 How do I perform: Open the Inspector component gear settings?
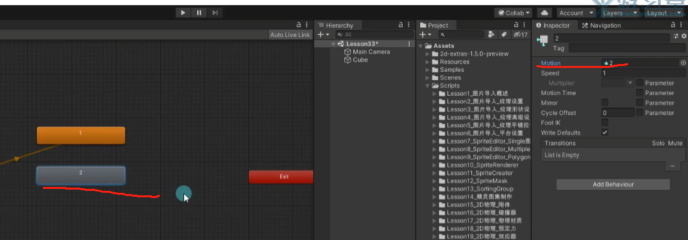(683, 36)
